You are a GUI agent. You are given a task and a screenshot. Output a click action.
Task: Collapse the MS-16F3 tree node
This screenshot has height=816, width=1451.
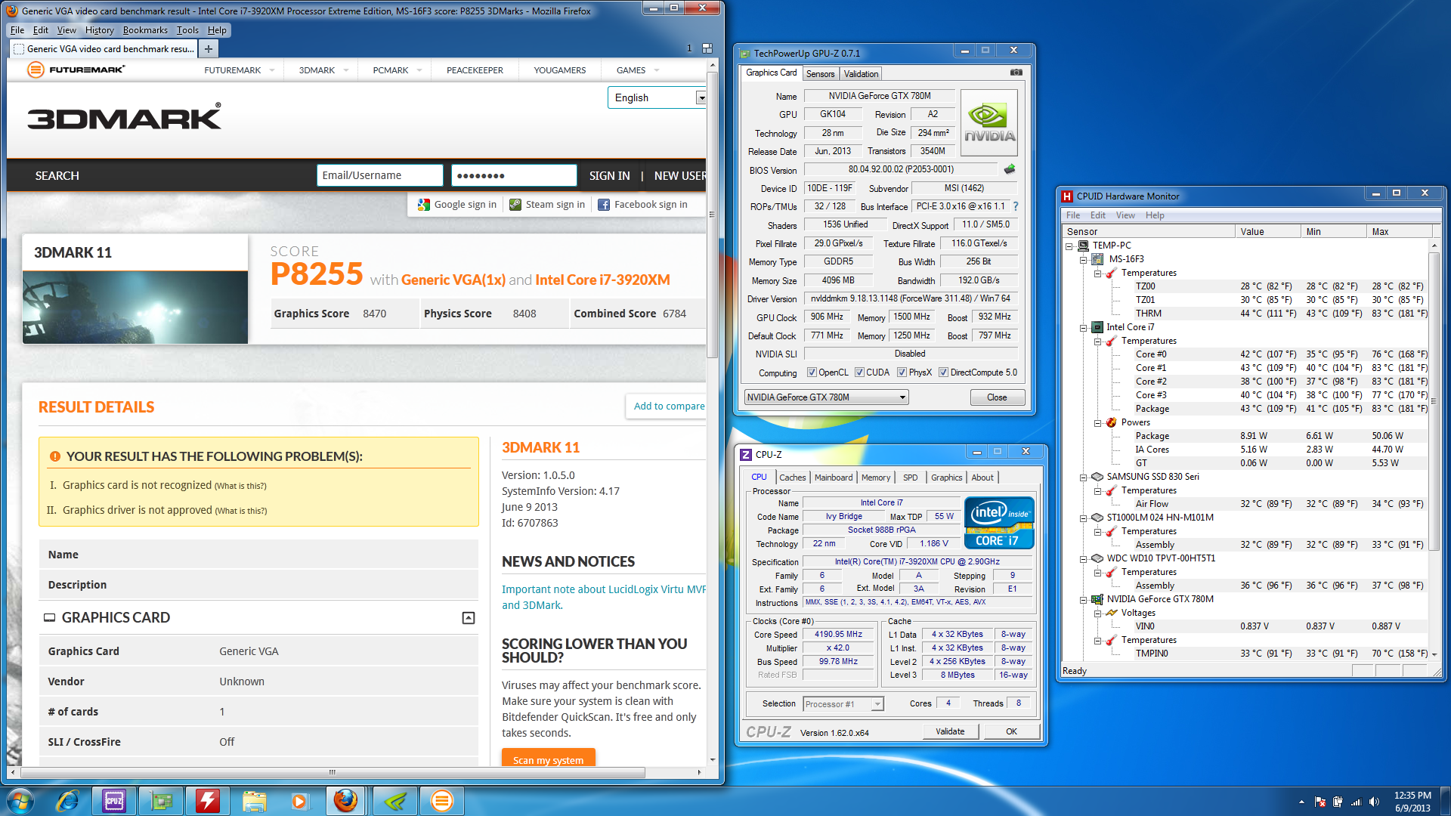[x=1083, y=259]
